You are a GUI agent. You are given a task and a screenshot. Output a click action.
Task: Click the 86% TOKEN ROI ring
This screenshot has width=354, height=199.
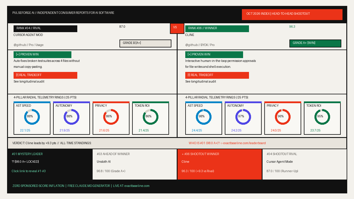(x=150, y=117)
